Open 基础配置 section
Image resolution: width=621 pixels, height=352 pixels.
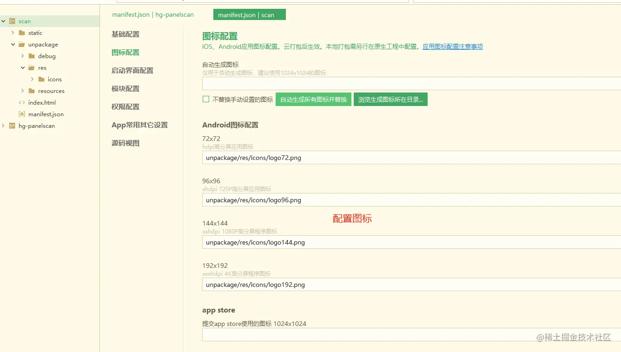pos(126,34)
